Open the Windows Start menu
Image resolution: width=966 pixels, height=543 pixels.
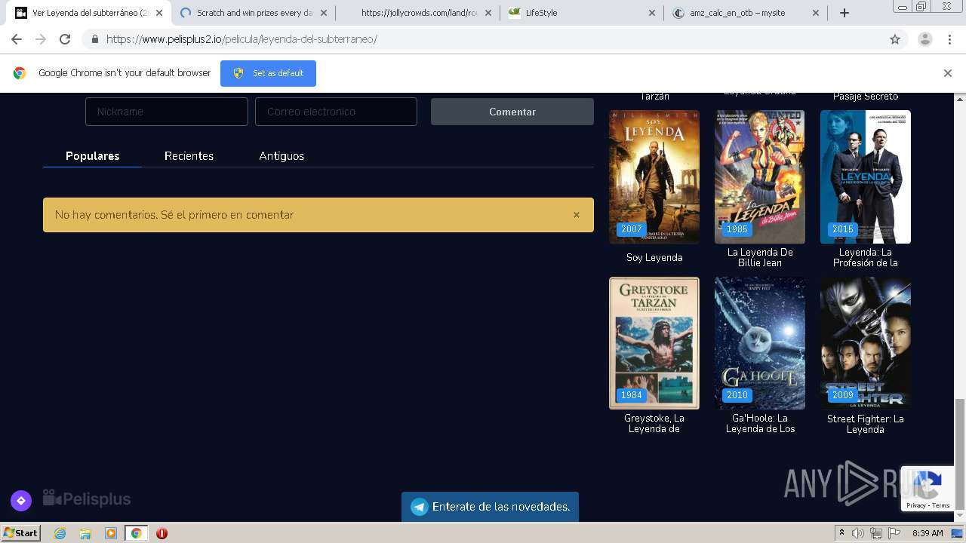[x=20, y=533]
